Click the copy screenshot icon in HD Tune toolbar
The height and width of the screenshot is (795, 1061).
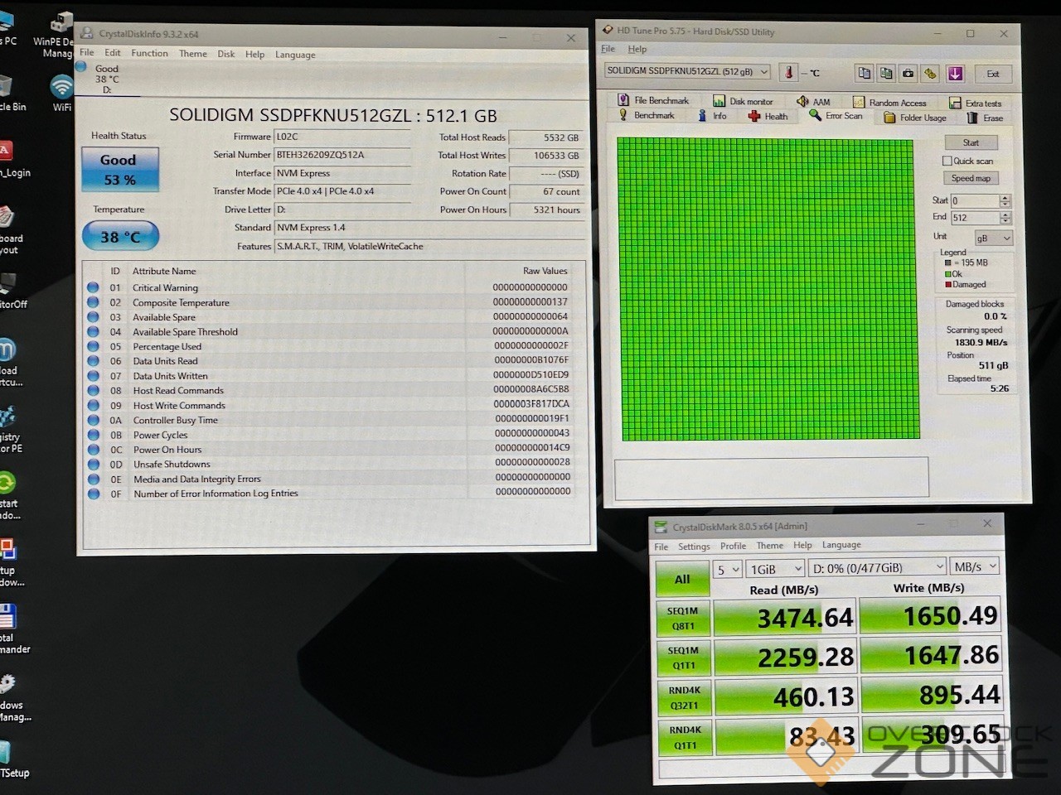(x=886, y=73)
